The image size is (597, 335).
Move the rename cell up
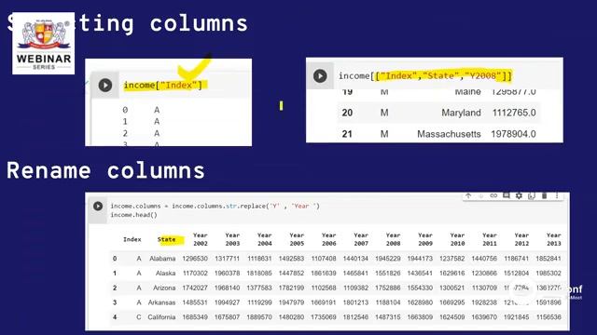point(468,195)
